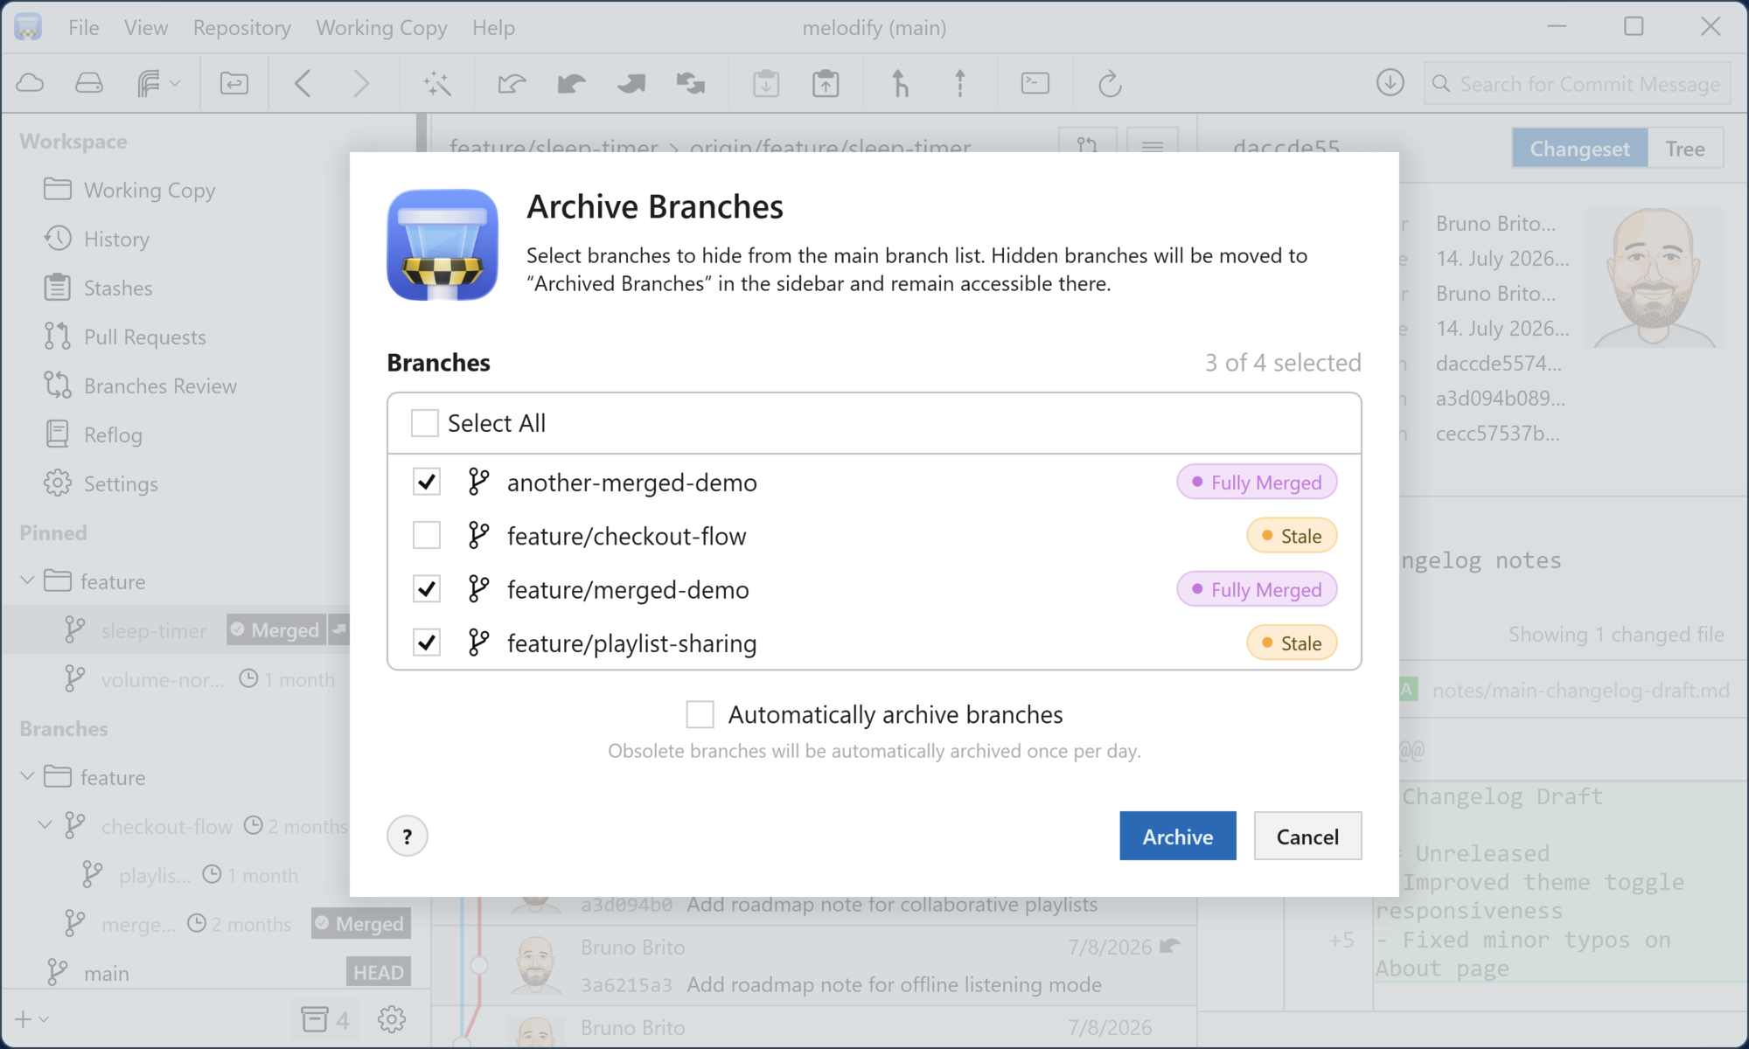
Task: Click the Fetch toolbar icon
Action: pos(512,83)
